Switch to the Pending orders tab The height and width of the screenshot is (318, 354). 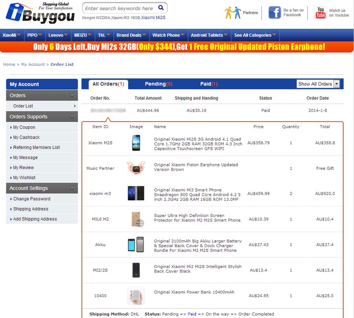point(159,84)
